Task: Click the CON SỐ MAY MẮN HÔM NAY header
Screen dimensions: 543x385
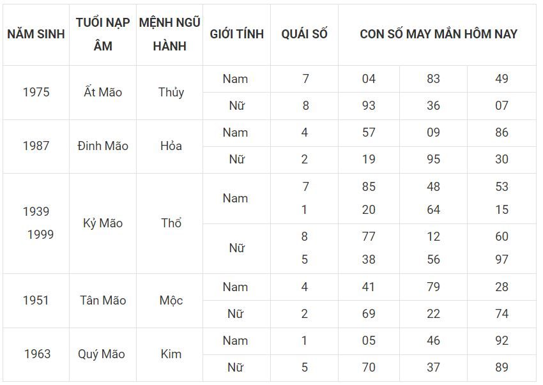Action: point(438,34)
